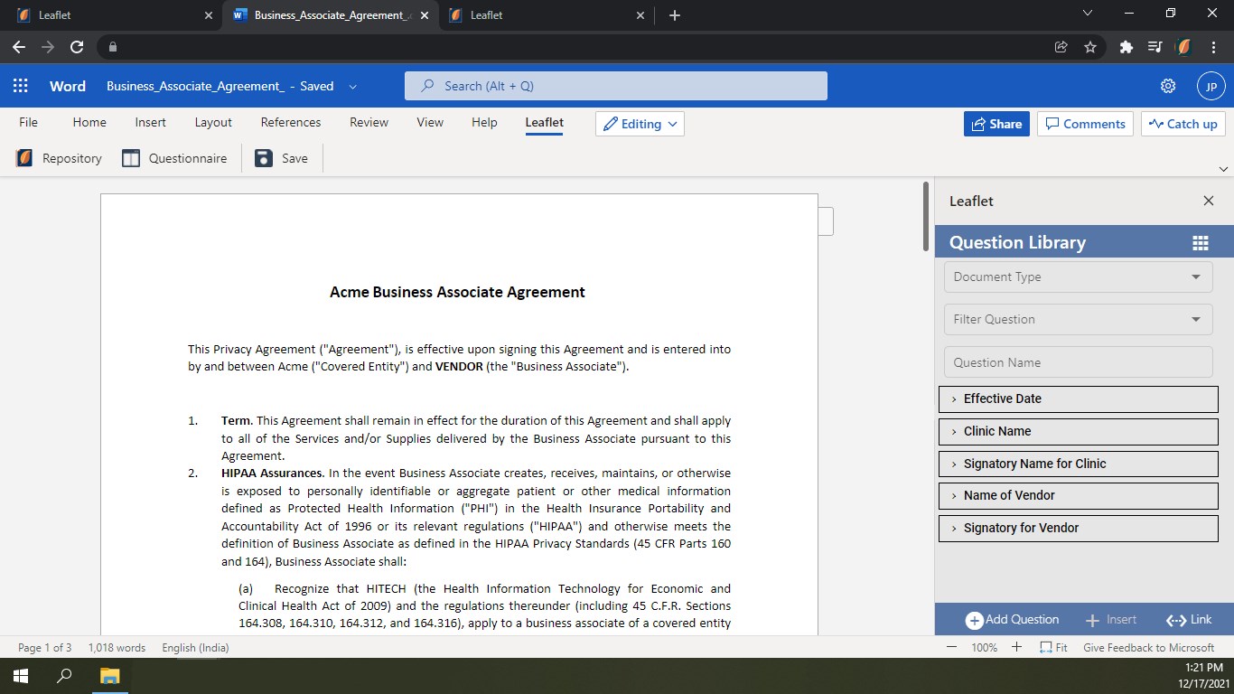Open File Explorer from the taskbar

tap(109, 675)
